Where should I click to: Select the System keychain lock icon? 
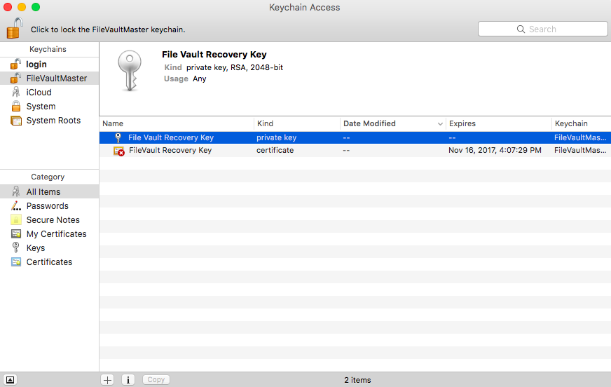[x=16, y=106]
